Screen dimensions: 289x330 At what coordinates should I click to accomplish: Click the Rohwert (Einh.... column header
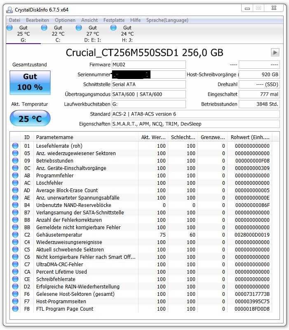coord(250,137)
